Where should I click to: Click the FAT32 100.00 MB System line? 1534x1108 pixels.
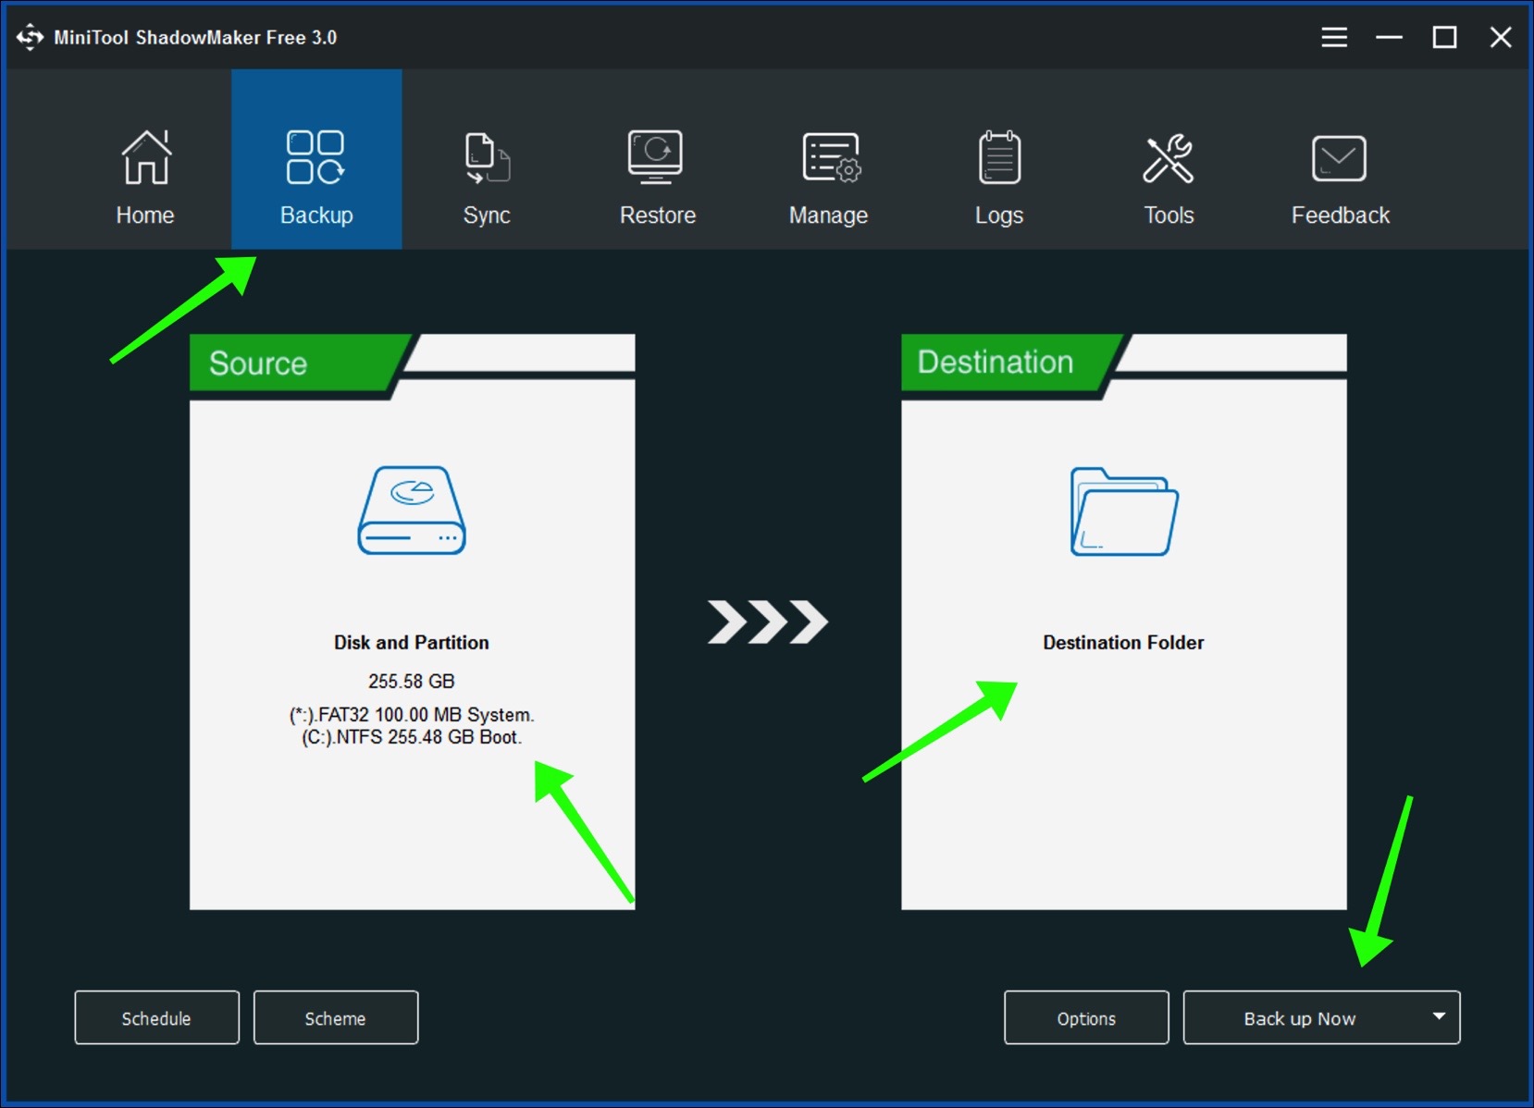[x=412, y=715]
